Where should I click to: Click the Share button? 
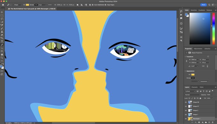tap(204, 5)
